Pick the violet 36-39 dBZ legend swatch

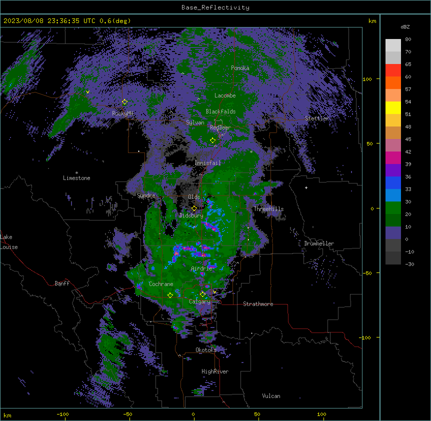point(393,170)
